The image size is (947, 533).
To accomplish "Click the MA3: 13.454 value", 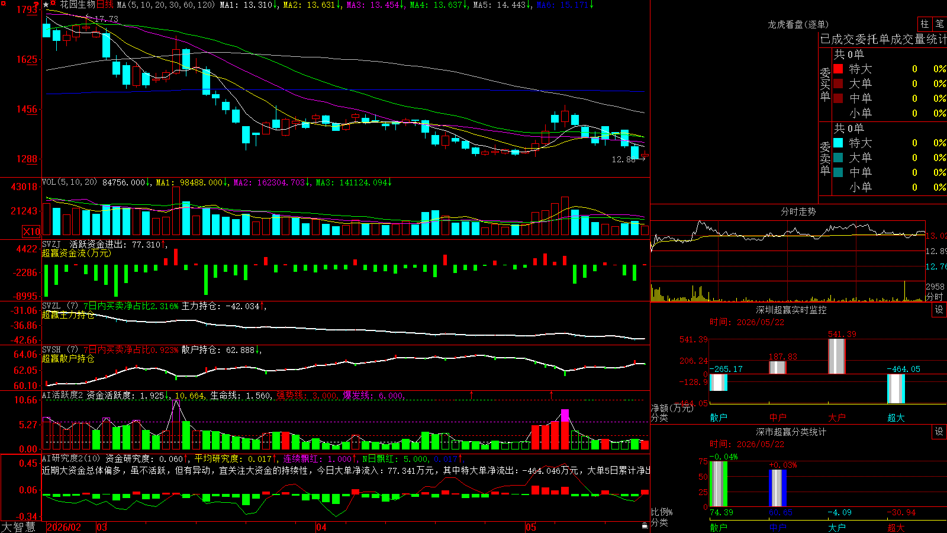I will click(x=375, y=5).
